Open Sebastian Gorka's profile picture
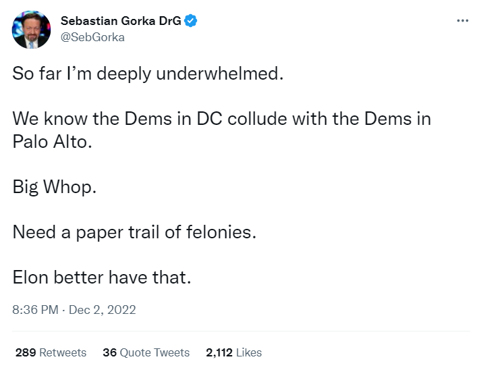 (31, 29)
